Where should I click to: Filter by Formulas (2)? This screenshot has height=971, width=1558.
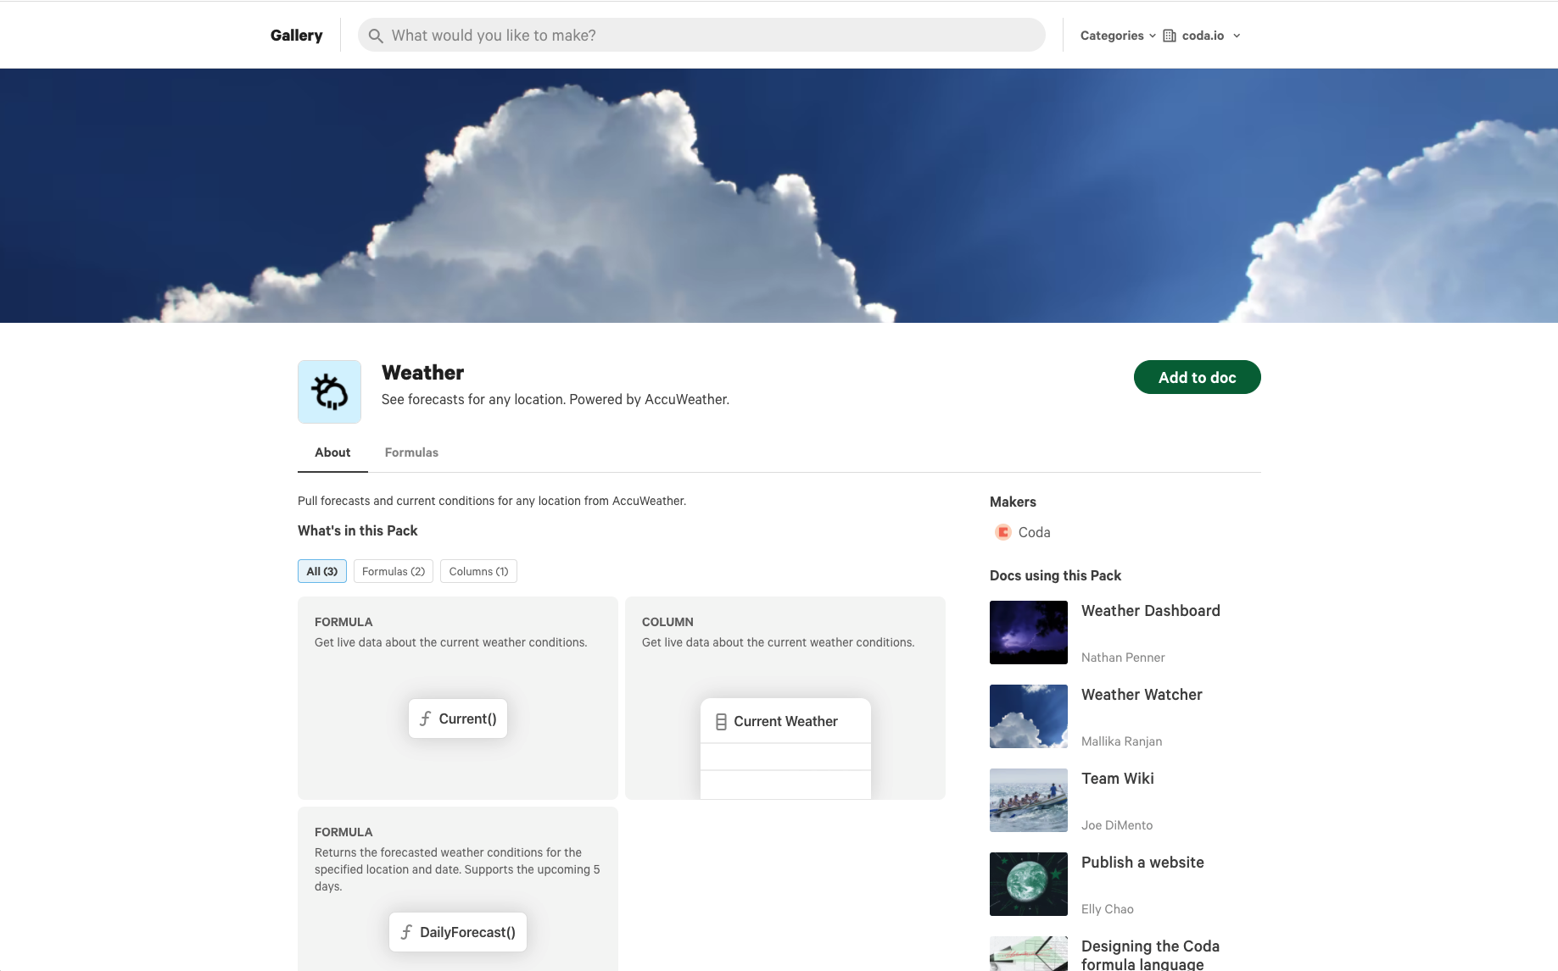pyautogui.click(x=394, y=571)
